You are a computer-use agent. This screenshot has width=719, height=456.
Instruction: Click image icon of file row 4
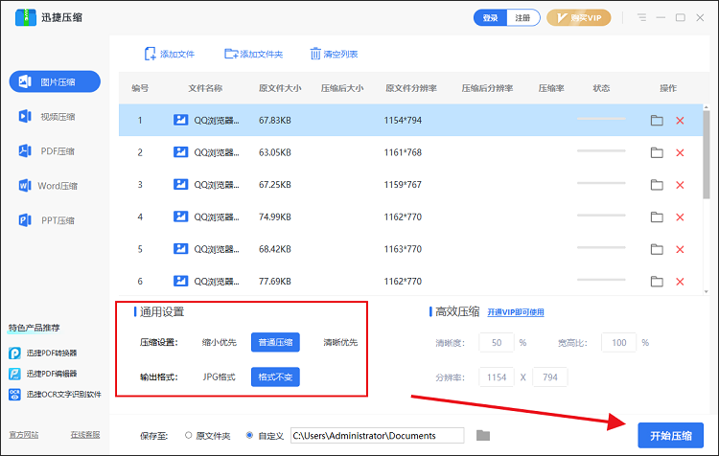tap(180, 217)
